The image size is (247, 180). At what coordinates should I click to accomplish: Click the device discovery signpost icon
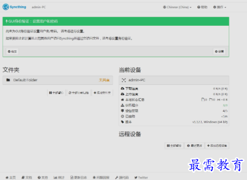123,110
